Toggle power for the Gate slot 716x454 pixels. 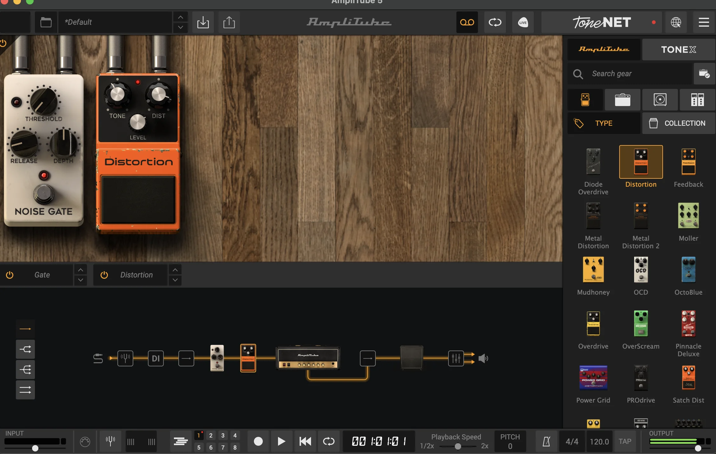pos(10,275)
